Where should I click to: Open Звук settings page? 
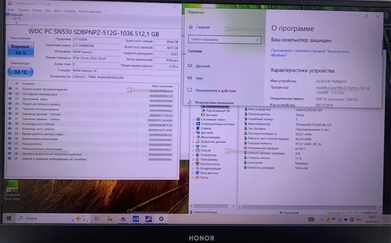pyautogui.click(x=199, y=78)
